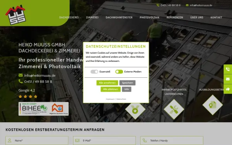Click the Speichern button
Screen dimensions: 232x145
pyautogui.click(x=127, y=83)
